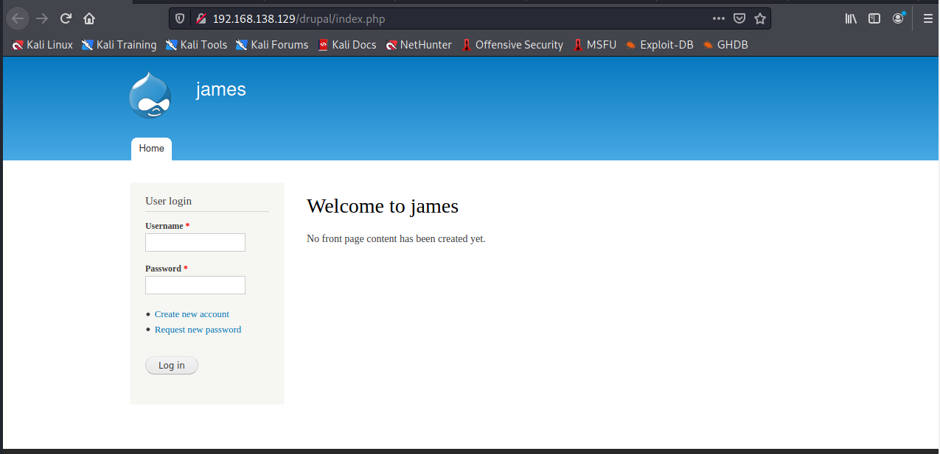The width and height of the screenshot is (940, 454).
Task: Open the tracking protection shield icon
Action: click(180, 18)
